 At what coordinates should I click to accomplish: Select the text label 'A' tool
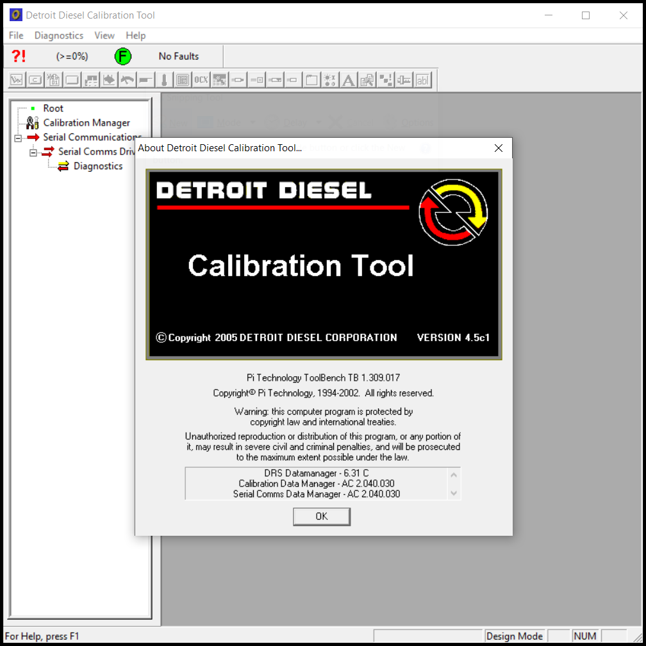[x=348, y=80]
